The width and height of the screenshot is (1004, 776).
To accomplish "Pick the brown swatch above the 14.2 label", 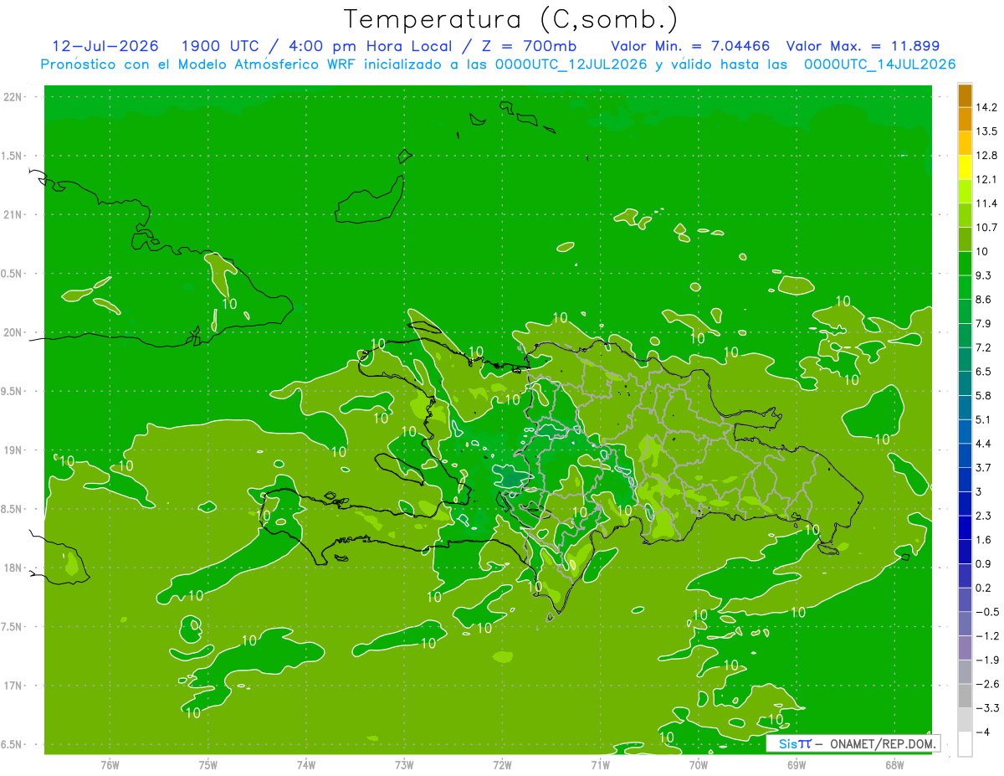I will (x=965, y=95).
